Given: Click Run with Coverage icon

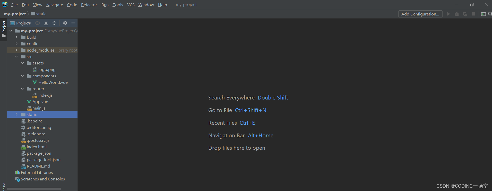Looking at the screenshot, I should 465,14.
